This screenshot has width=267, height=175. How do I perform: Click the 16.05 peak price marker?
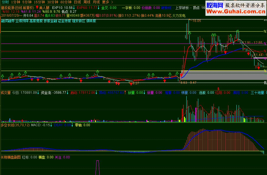197,21
